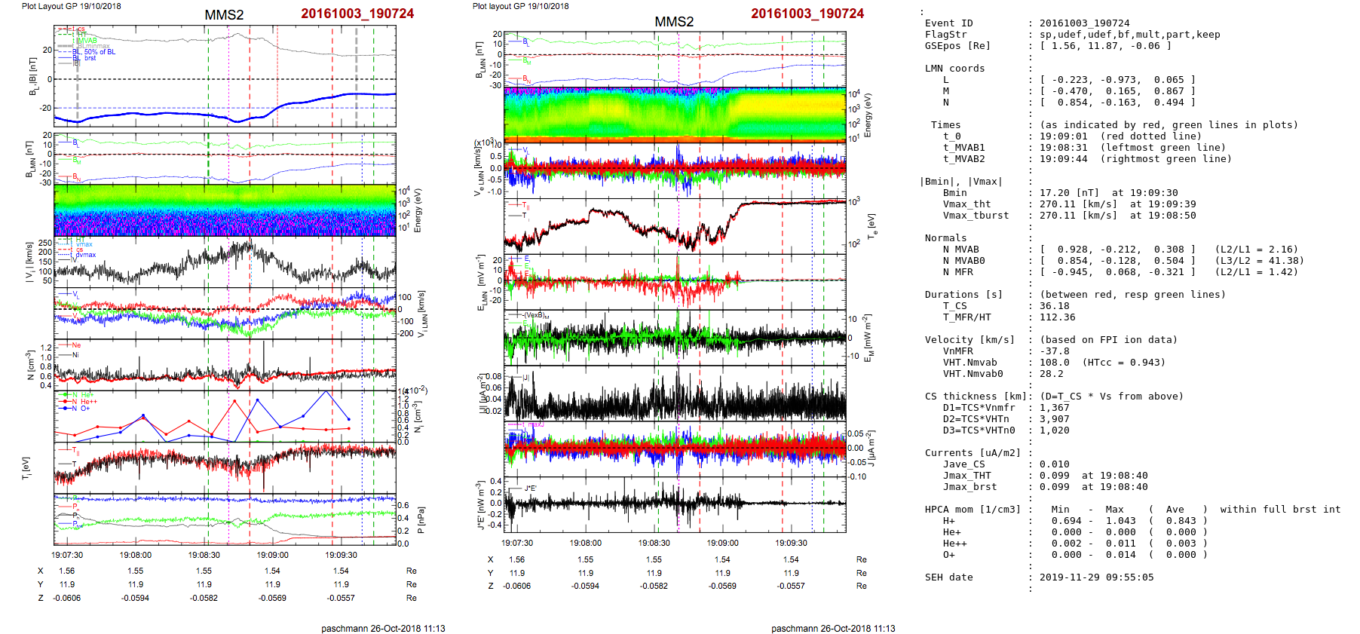Click 'Plot Layout GP 19/10/2018' at top left
Screen dimensions: 1360x634
[71, 6]
